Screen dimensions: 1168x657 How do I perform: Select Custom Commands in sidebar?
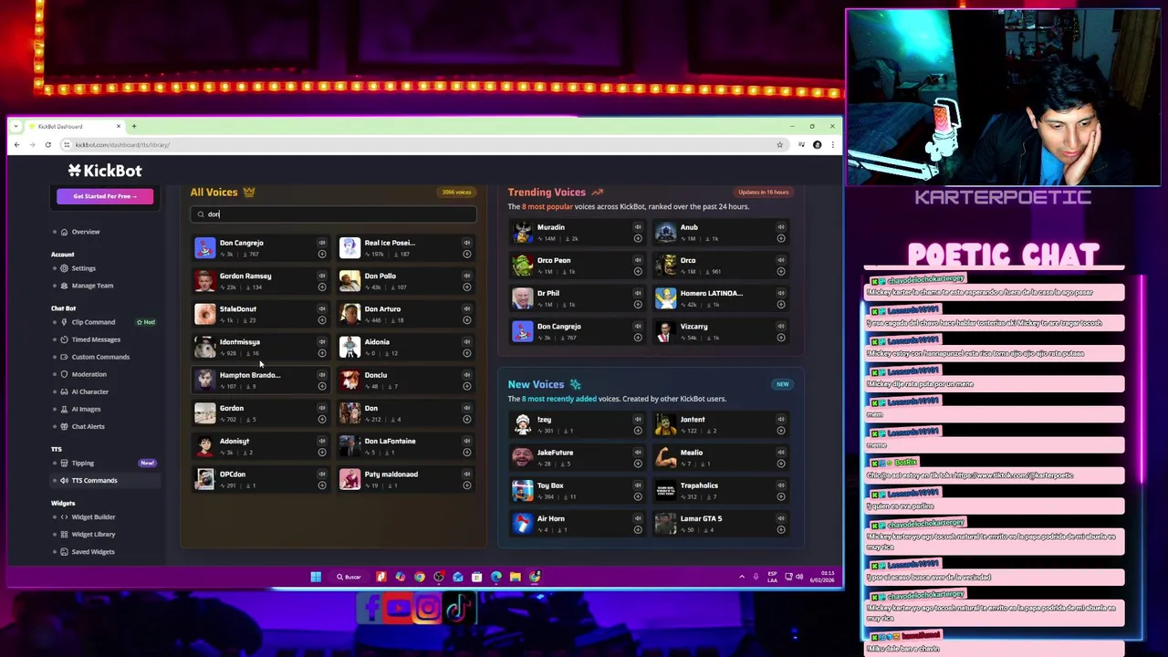(100, 357)
